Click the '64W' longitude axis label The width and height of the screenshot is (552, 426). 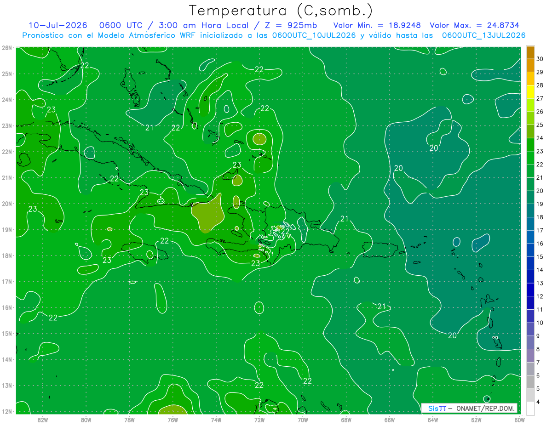(x=432, y=419)
